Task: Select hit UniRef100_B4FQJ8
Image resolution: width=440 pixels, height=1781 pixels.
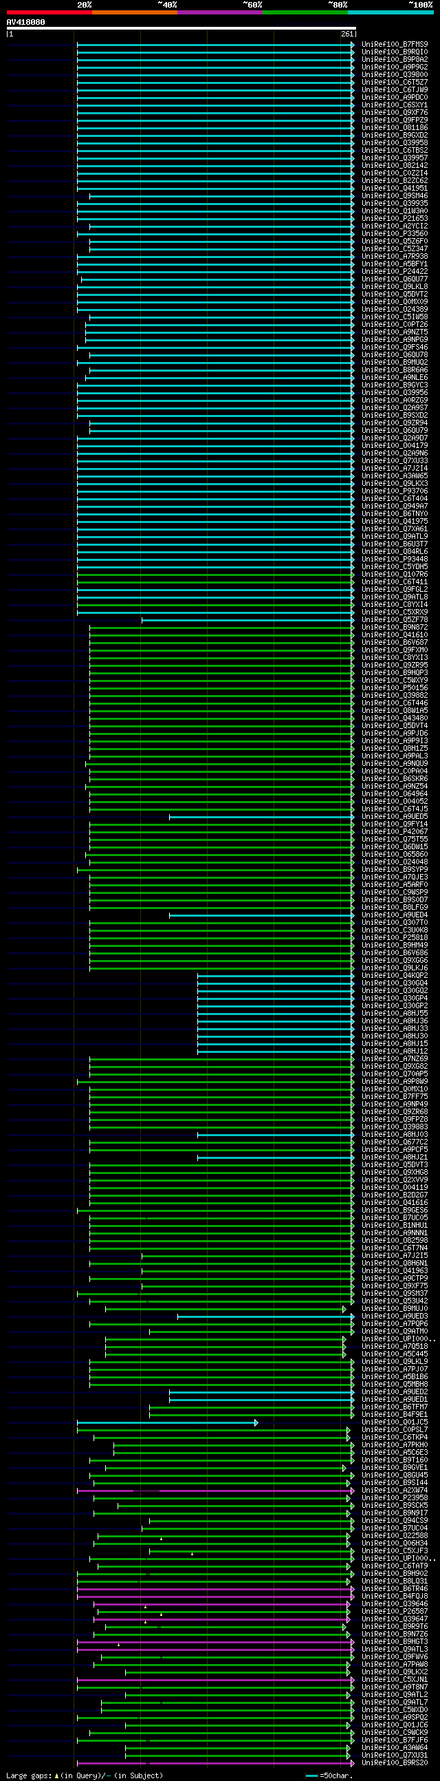Action: 395,1597
